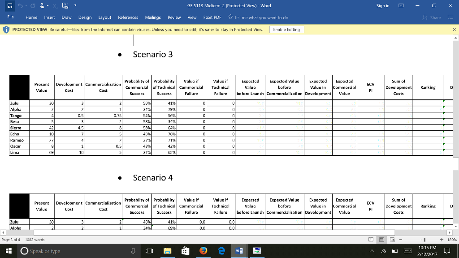
Task: Switch to Read Mode view
Action: 371,240
